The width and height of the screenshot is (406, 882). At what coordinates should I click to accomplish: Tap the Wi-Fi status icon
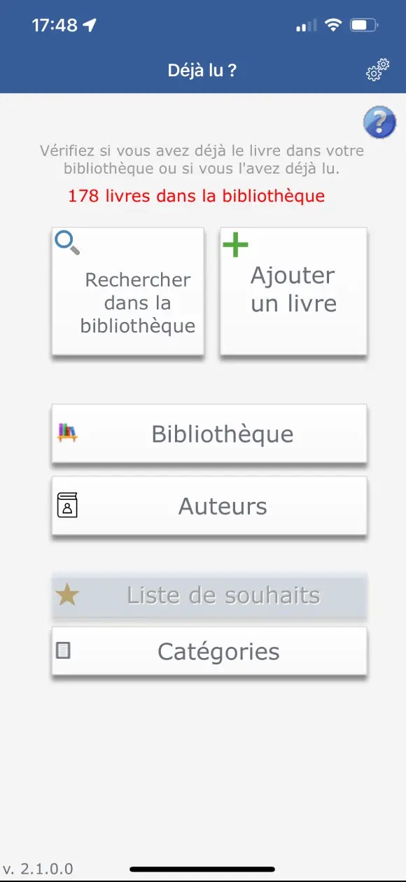(334, 26)
